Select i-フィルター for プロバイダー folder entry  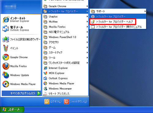(x=65, y=11)
